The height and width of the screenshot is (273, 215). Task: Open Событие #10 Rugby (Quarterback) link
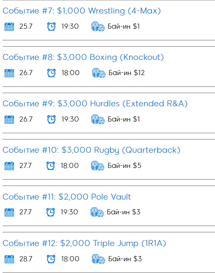91,150
